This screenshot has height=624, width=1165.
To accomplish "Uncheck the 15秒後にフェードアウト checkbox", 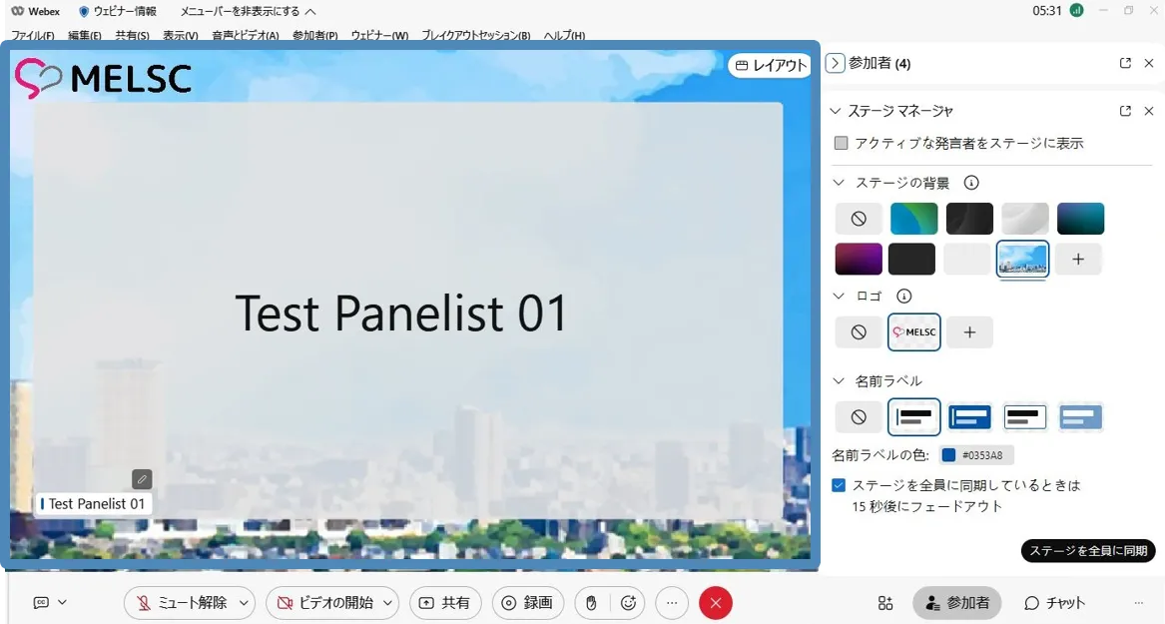I will [840, 485].
